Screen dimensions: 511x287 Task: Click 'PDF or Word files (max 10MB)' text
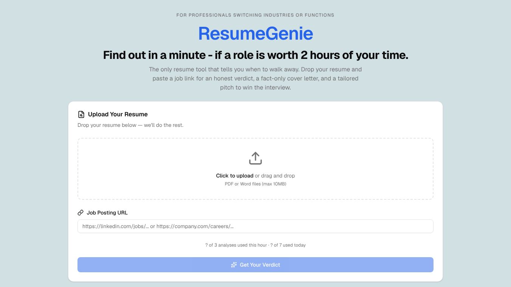coord(255,184)
